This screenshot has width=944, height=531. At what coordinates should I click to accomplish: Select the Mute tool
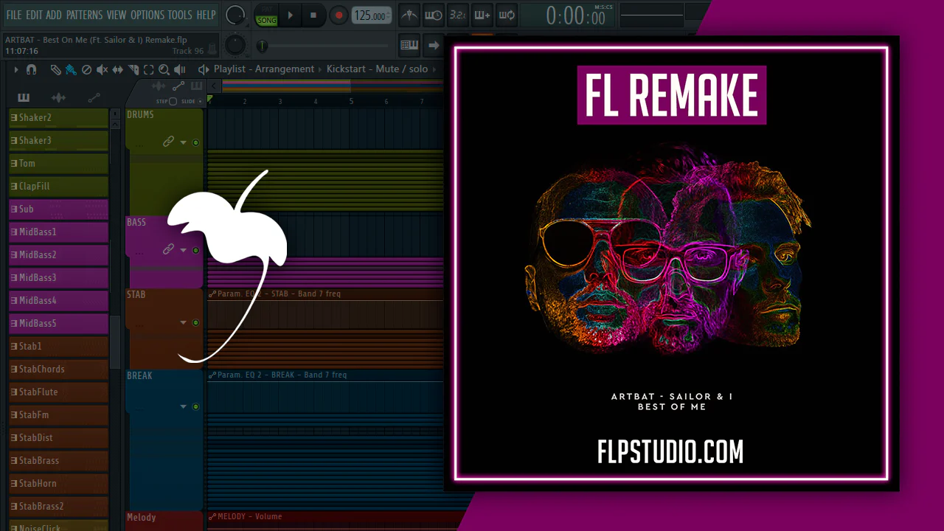coord(102,69)
